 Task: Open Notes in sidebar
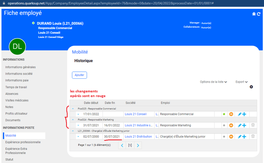click(9, 107)
